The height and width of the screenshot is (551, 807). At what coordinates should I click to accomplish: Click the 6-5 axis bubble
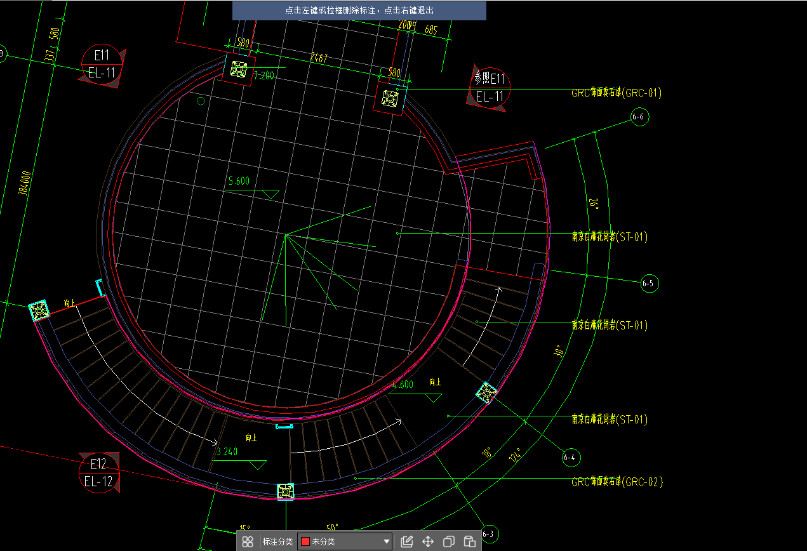(x=650, y=284)
